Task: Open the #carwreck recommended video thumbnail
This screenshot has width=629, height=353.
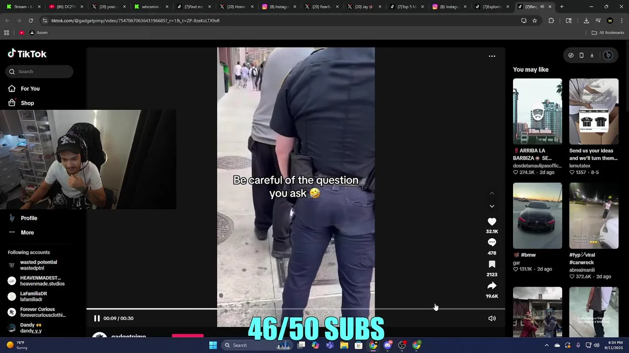Action: tap(594, 216)
